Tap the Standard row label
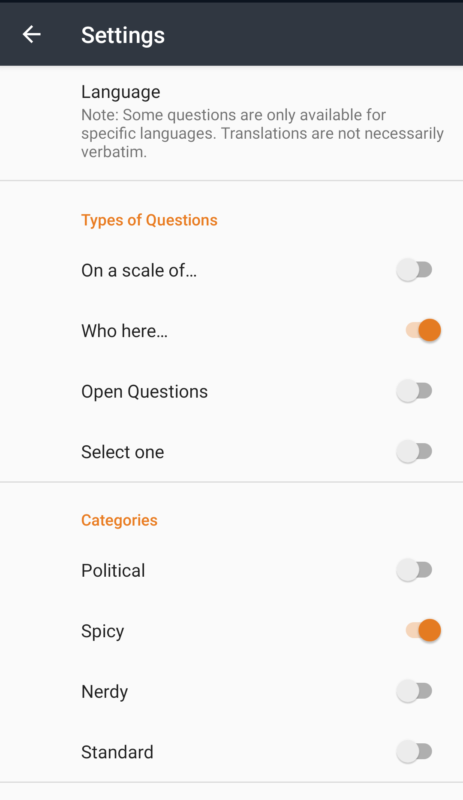Viewport: 463px width, 800px height. 117,752
